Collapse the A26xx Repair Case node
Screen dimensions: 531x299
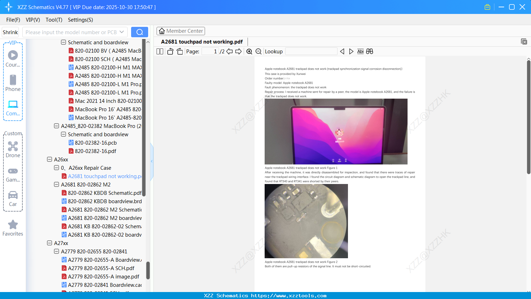tap(56, 168)
